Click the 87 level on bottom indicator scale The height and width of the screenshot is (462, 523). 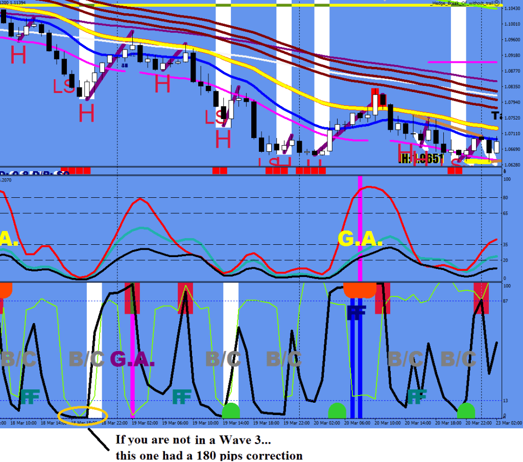click(508, 301)
